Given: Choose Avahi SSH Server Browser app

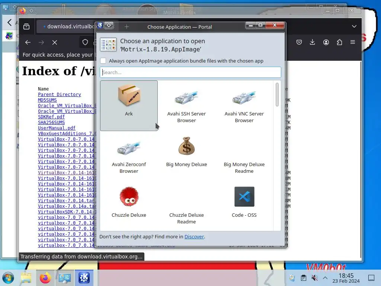Looking at the screenshot, I should [x=186, y=106].
